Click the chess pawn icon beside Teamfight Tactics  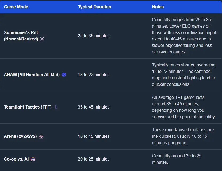click(x=56, y=107)
